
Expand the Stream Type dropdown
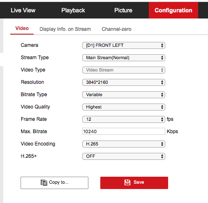124,58
